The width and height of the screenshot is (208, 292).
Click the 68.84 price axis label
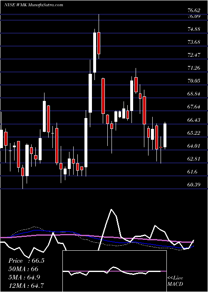pos(193,94)
